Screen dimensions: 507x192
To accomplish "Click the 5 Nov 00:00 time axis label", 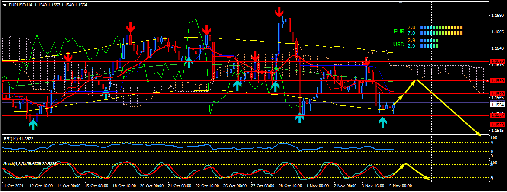I will pos(400,186).
